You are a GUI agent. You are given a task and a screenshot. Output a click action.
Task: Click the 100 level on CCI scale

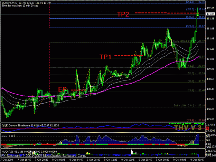pos(208,140)
